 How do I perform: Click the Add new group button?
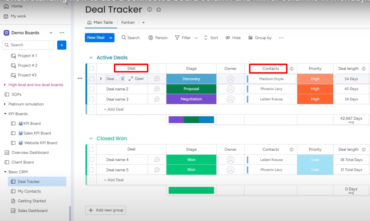(105, 210)
